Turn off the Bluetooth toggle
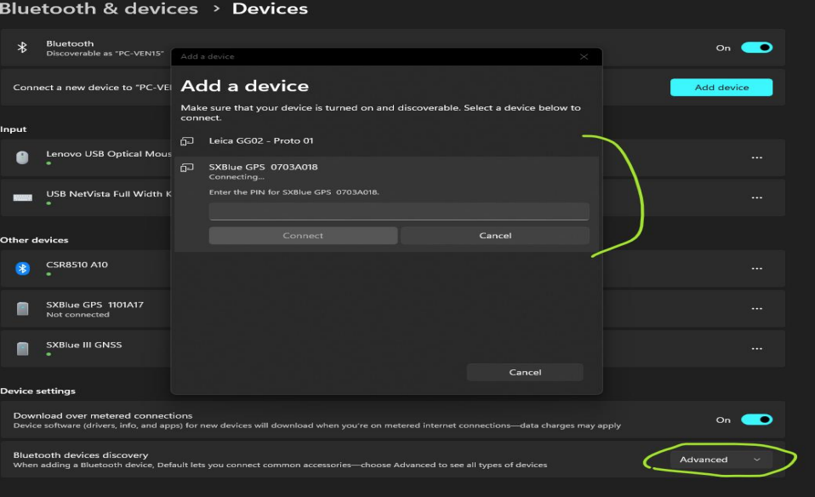Viewport: 815px width, 497px height. pos(757,48)
